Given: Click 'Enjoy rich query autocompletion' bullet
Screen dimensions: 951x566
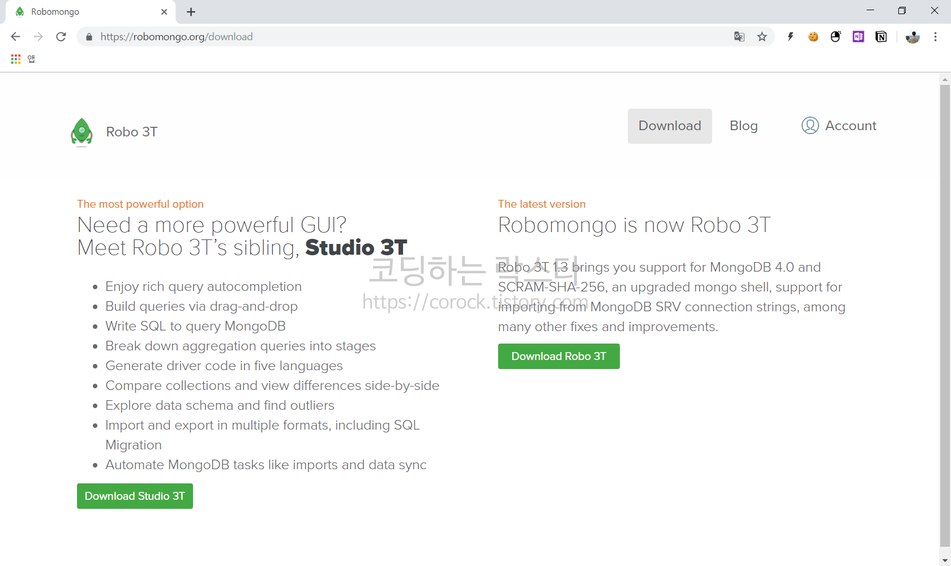Looking at the screenshot, I should [203, 286].
